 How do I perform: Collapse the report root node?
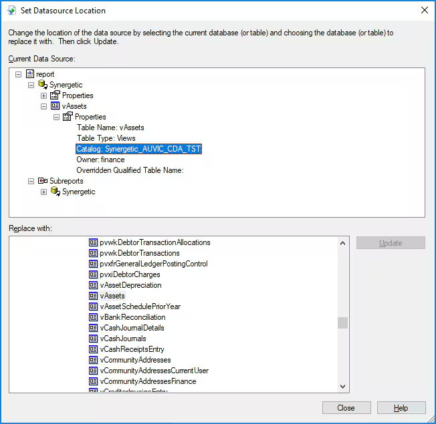click(x=18, y=74)
